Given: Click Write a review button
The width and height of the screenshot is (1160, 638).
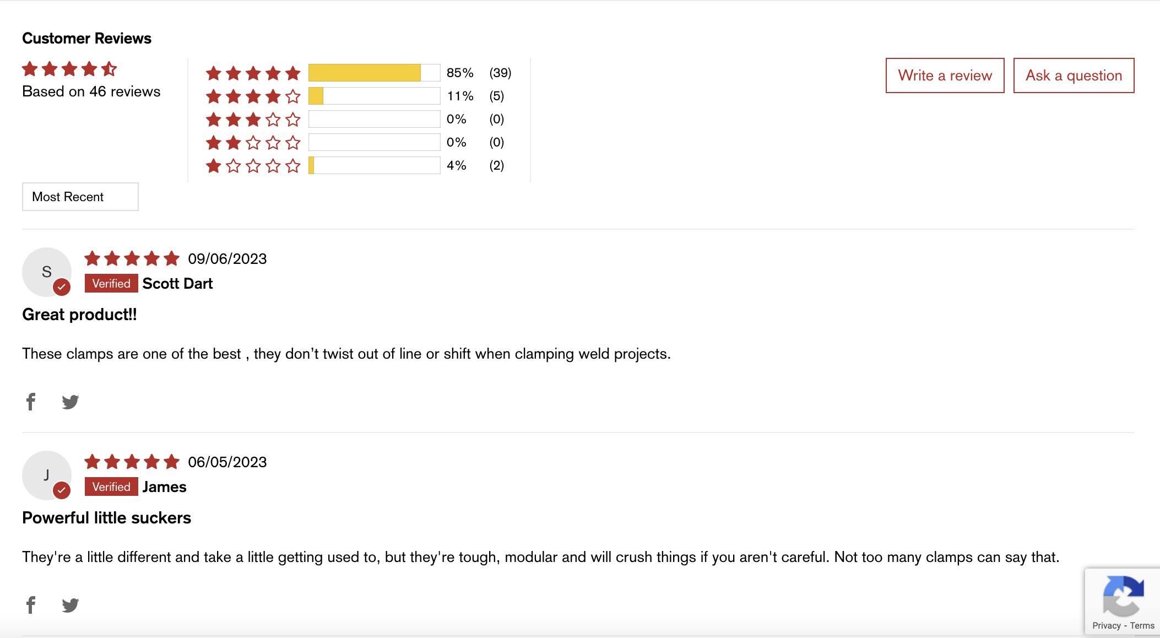Looking at the screenshot, I should pos(945,75).
